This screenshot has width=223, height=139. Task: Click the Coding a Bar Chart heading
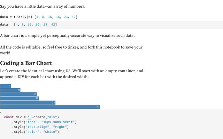pos(26,63)
